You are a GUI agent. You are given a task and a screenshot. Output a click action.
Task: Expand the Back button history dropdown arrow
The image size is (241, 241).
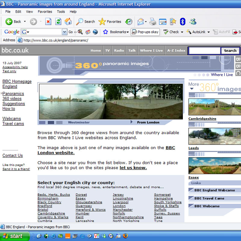click(25, 22)
